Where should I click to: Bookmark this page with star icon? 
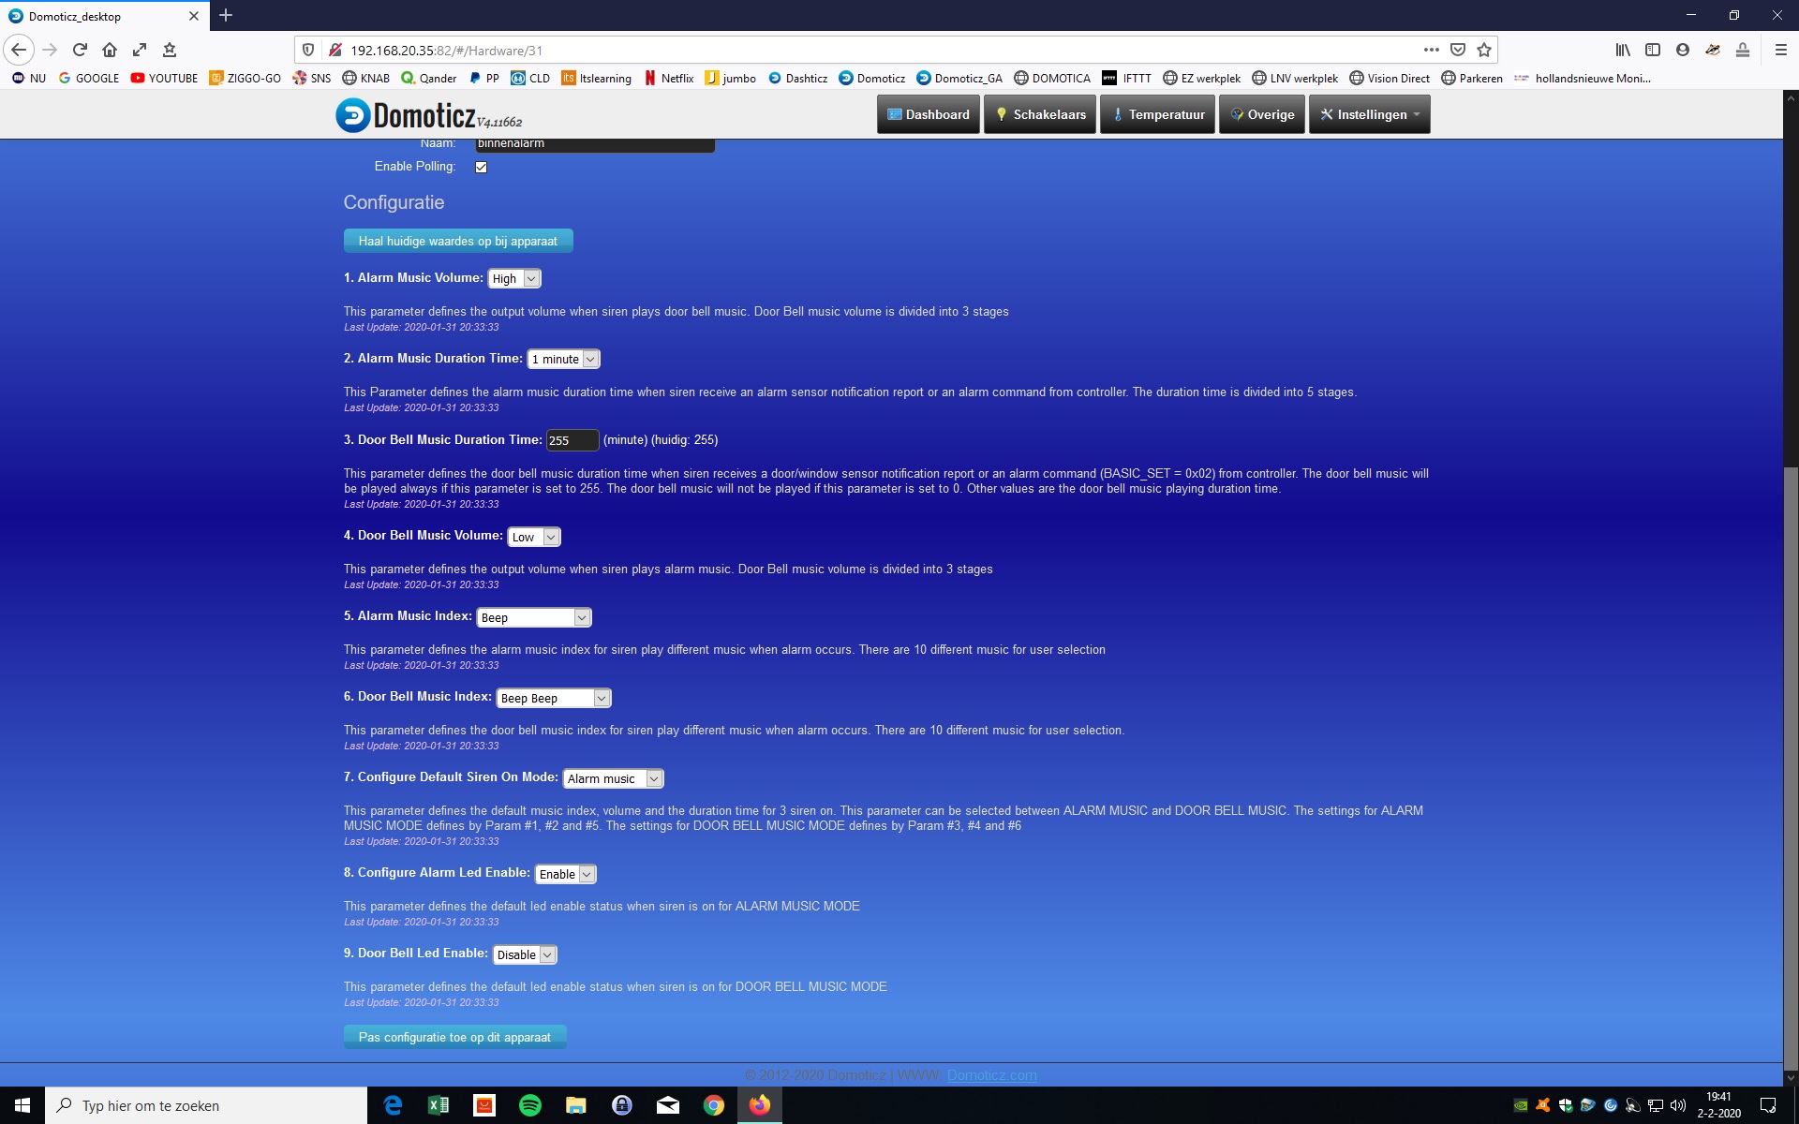tap(1484, 50)
